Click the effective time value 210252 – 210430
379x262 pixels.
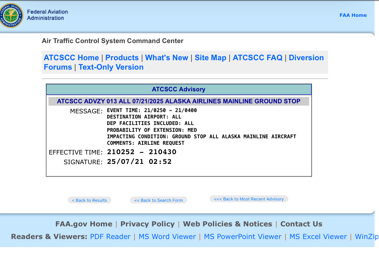[x=142, y=152]
